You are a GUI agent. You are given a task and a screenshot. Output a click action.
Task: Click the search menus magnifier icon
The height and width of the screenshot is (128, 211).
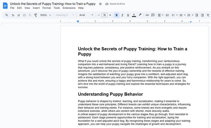pyautogui.click(x=7, y=15)
